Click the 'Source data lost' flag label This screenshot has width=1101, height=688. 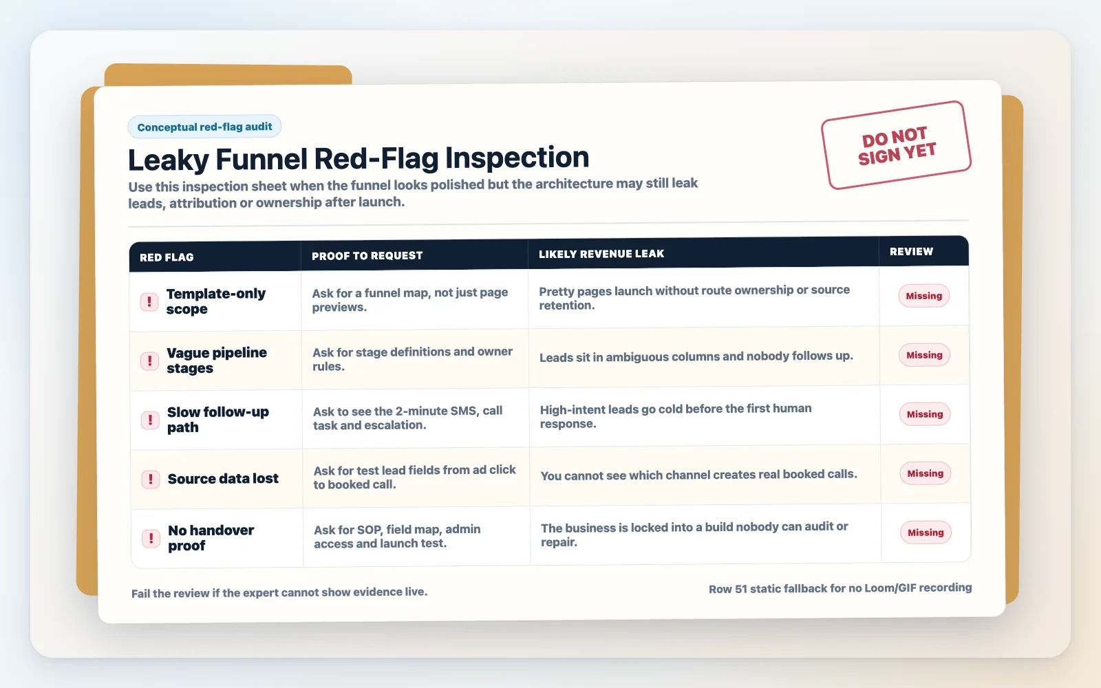coord(223,479)
